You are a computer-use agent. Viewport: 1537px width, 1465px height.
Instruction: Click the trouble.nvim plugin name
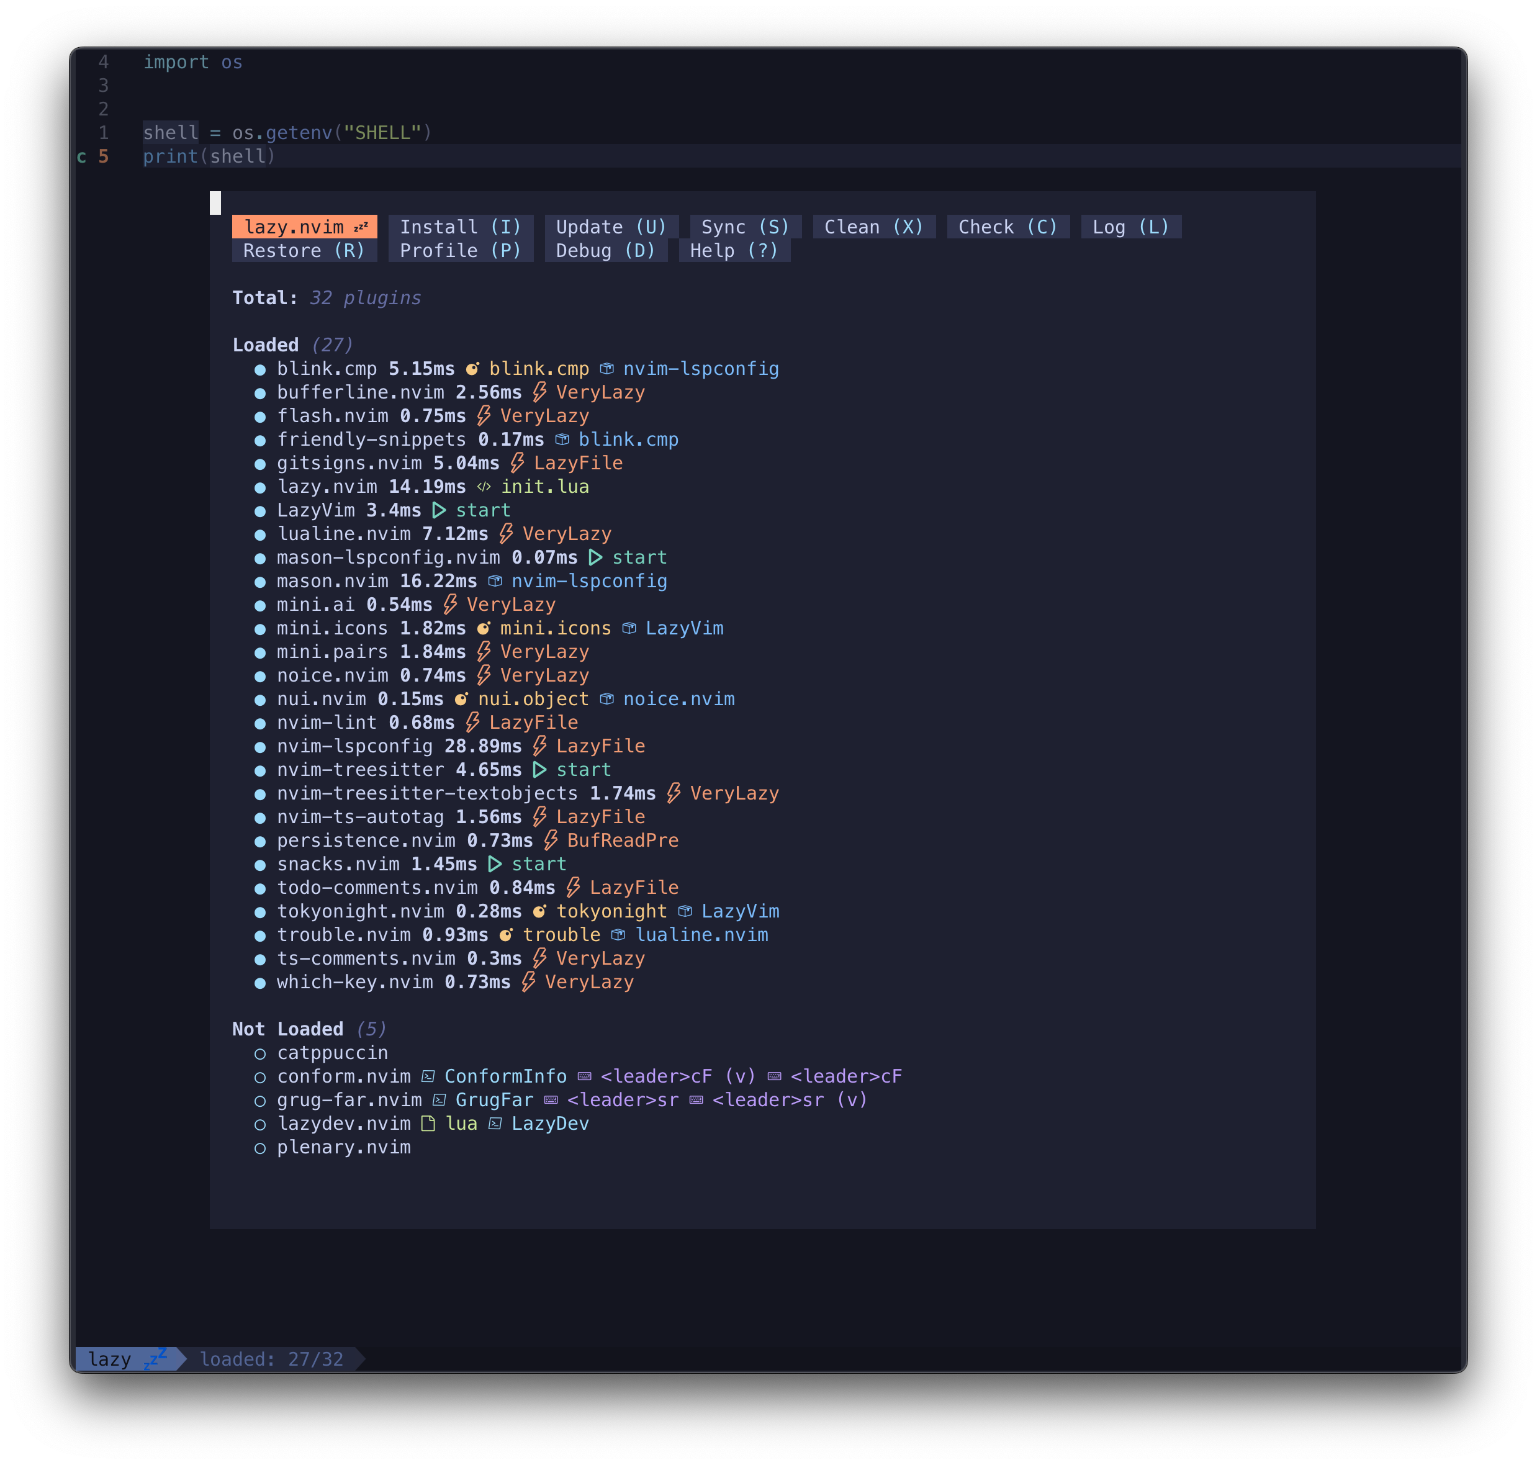point(344,935)
